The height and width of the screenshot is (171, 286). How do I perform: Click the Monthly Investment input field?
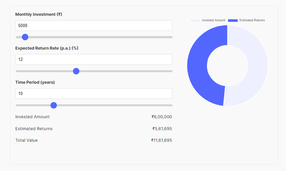94,25
